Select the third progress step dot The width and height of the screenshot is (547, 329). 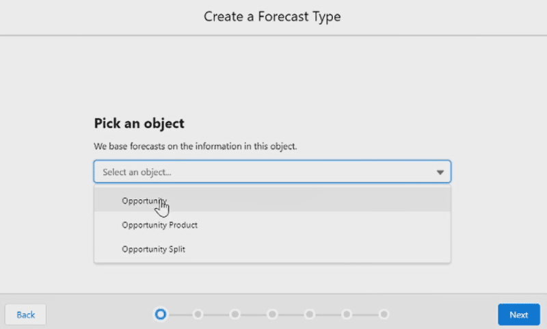click(x=235, y=315)
